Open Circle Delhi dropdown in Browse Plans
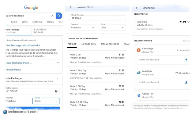The width and height of the screenshot is (196, 115). click(x=112, y=28)
